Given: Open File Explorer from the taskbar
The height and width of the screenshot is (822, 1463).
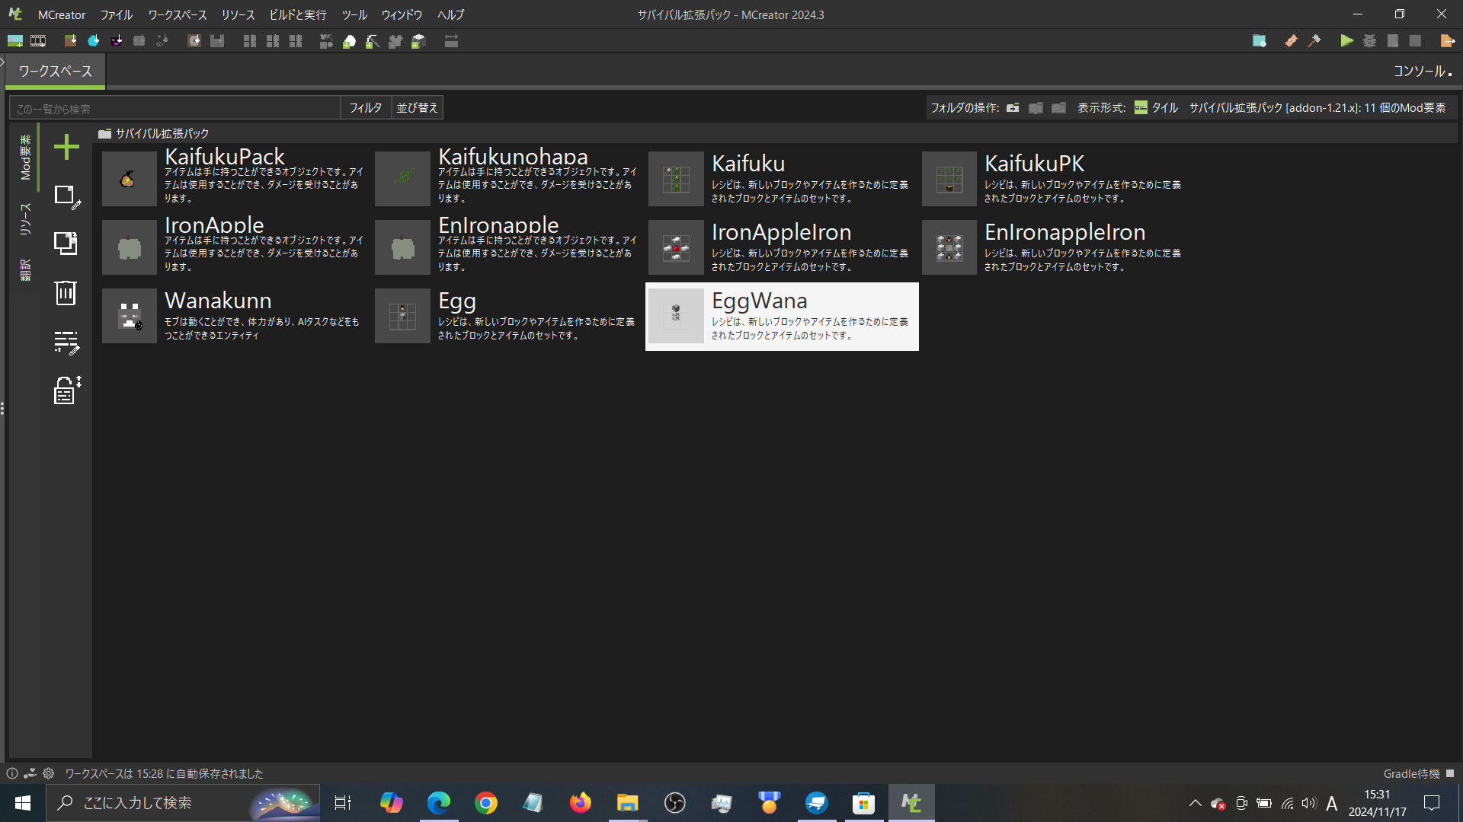Looking at the screenshot, I should point(627,803).
